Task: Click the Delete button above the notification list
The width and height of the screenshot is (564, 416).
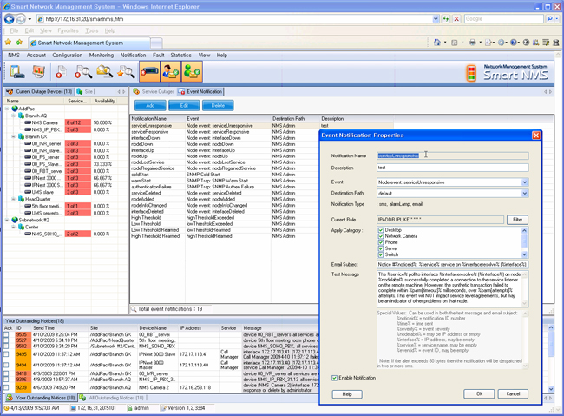Action: click(x=217, y=105)
